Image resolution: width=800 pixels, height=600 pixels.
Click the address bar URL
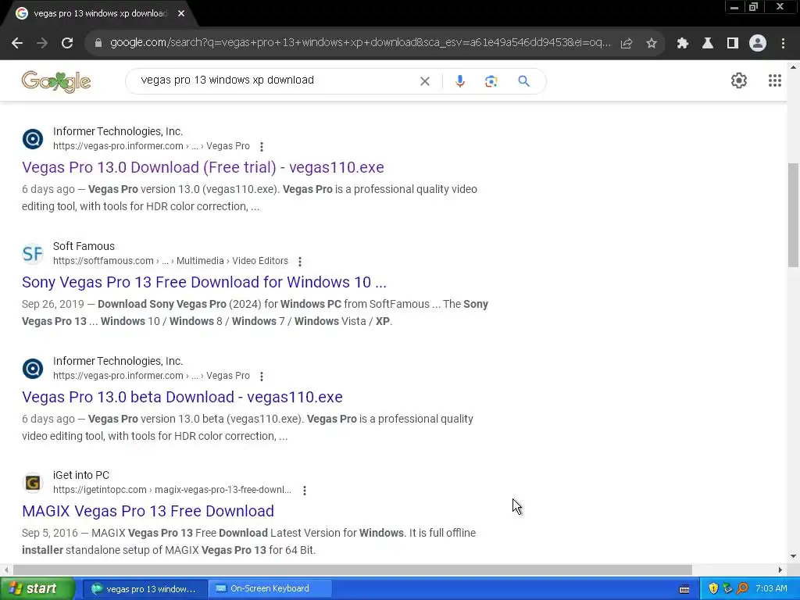pos(360,43)
